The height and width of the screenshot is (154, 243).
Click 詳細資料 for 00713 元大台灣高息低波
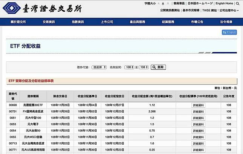pos(198,143)
